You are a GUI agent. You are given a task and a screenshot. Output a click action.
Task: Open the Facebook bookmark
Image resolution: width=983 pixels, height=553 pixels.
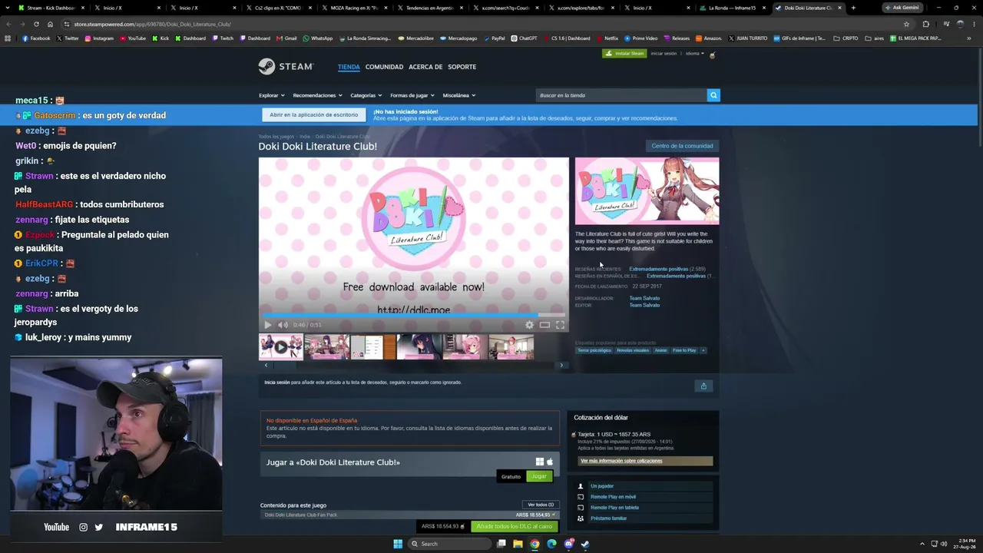tap(36, 38)
